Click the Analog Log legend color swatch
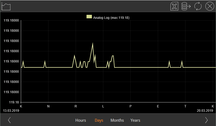The image size is (216, 126). point(89,17)
